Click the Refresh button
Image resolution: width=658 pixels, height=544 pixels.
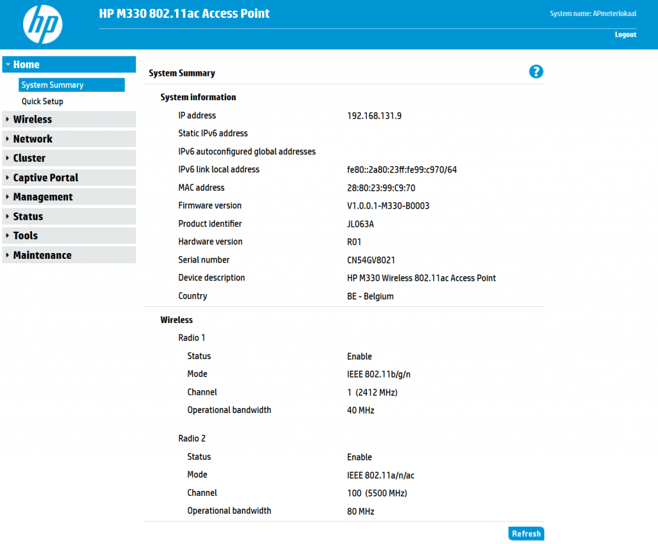click(526, 534)
